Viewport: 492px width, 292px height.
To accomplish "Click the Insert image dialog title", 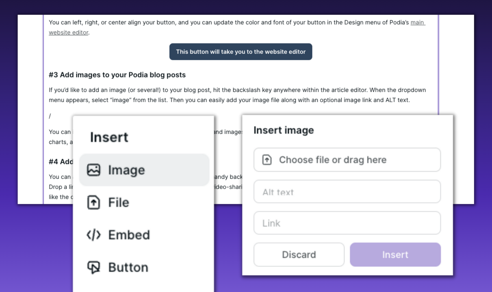I will 283,130.
